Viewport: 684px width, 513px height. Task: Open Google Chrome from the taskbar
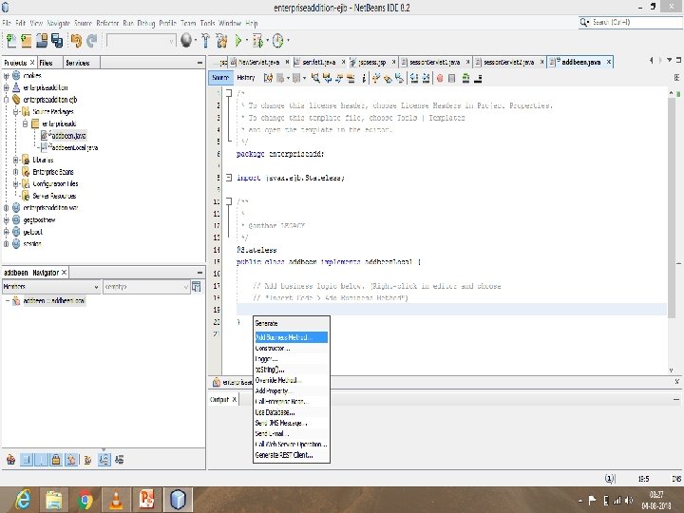point(85,500)
